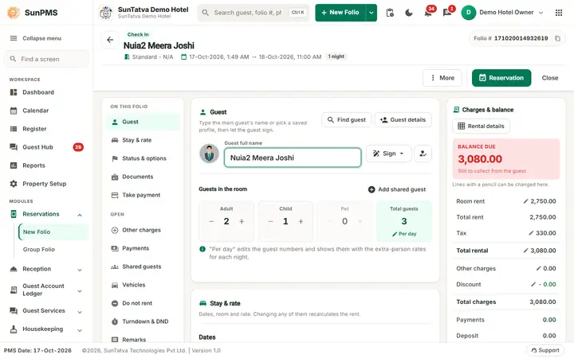The width and height of the screenshot is (574, 358).
Task: Open Turndown & DND option
Action: [x=143, y=321]
